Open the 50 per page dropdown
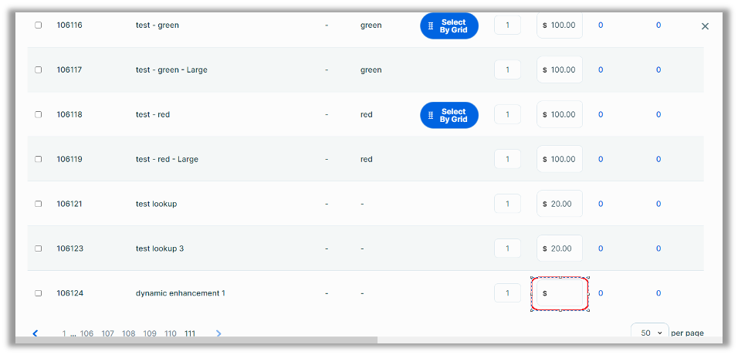 pos(649,333)
